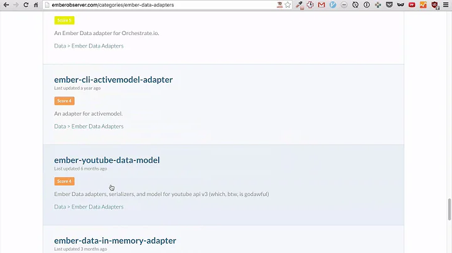Click text 'An Ember Data adapter for Orchestrate.io.'

click(107, 33)
